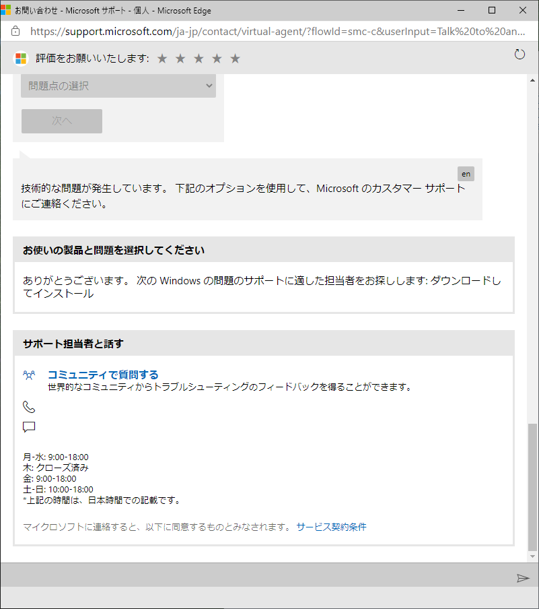The height and width of the screenshot is (609, 539).
Task: Click the scroll up arrow
Action: coord(532,80)
